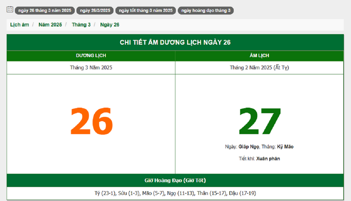Screen dimensions: 351x201
Task: Click the large green lunar date 27
Action: pyautogui.click(x=259, y=121)
